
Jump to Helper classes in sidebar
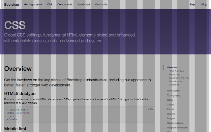pyautogui.click(x=175, y=123)
